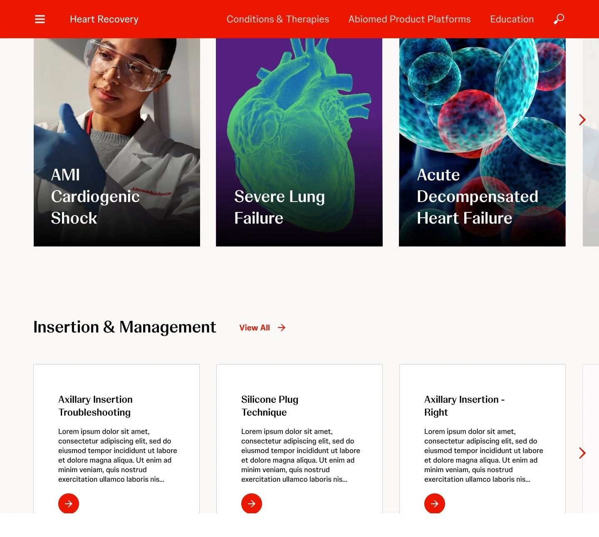Image resolution: width=599 pixels, height=537 pixels.
Task: Click the search magnifier icon
Action: pyautogui.click(x=559, y=19)
